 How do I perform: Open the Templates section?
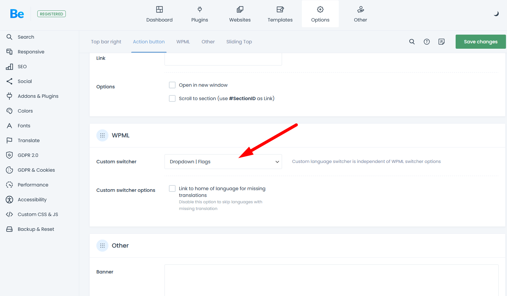[280, 14]
